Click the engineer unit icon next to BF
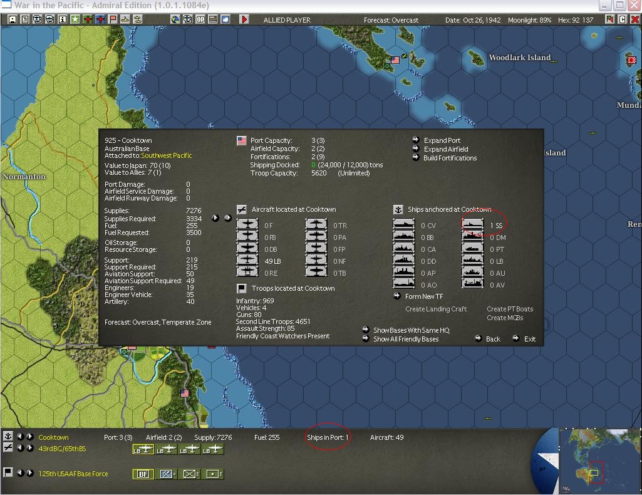The image size is (642, 495). (167, 474)
